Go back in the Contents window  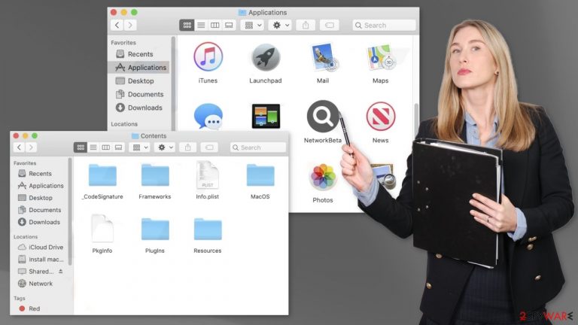[x=19, y=147]
